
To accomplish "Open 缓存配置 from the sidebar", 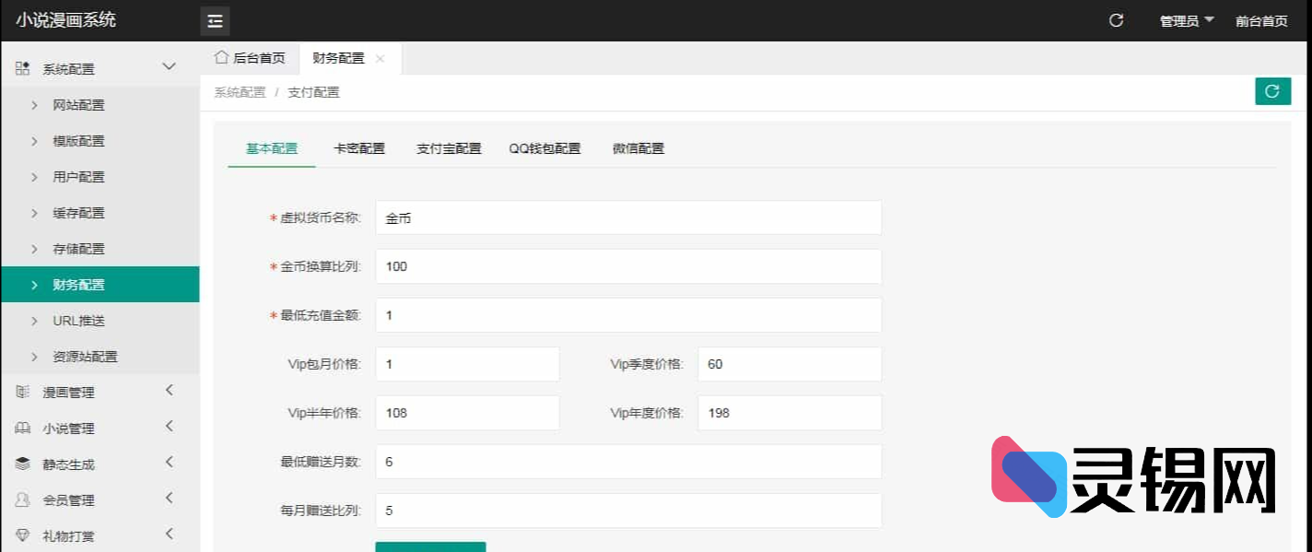I will pyautogui.click(x=78, y=213).
